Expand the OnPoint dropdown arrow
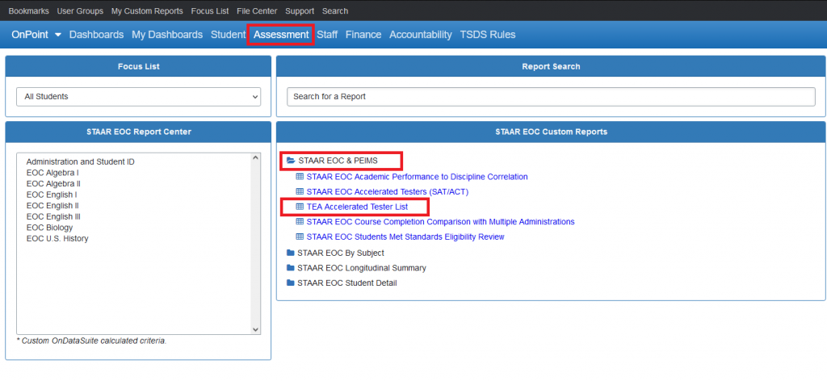The width and height of the screenshot is (827, 381). [x=57, y=35]
